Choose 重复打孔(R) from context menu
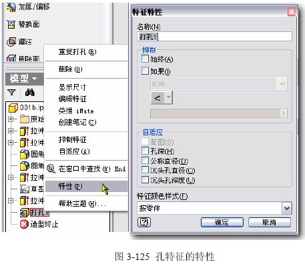The height and width of the screenshot is (266, 305). coord(87,52)
